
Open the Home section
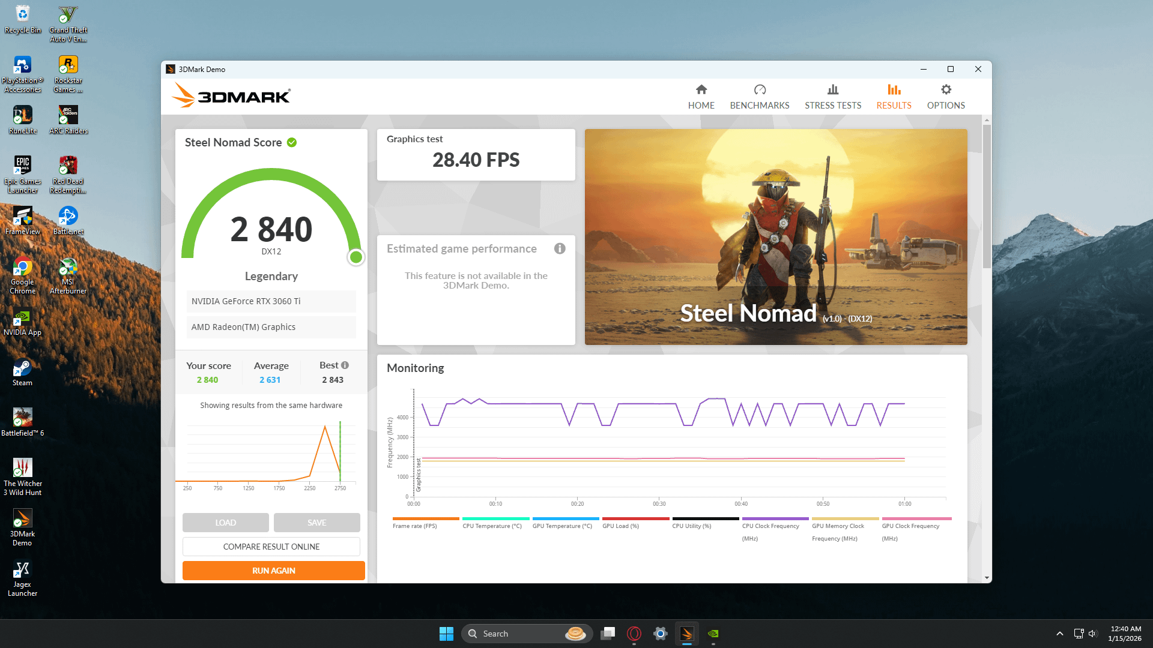701,97
